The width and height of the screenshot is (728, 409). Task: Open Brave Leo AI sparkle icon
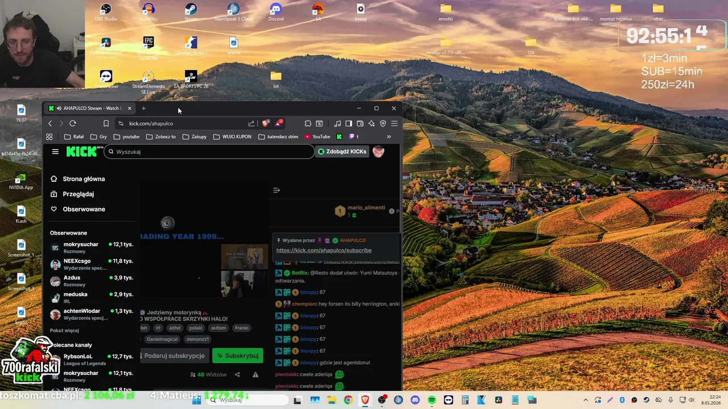371,123
